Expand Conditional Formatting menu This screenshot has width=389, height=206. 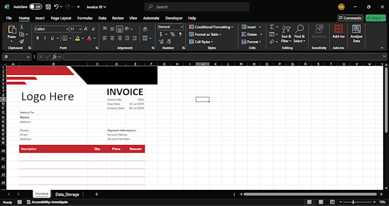pyautogui.click(x=211, y=27)
